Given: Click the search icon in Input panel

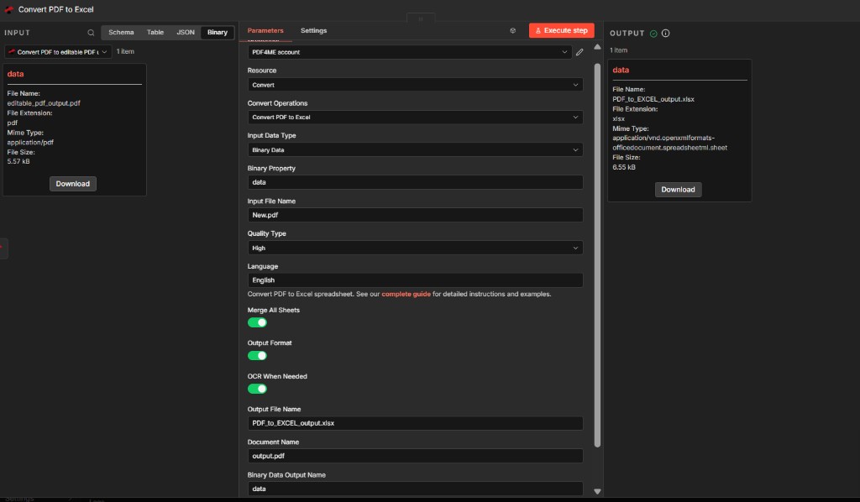Looking at the screenshot, I should [91, 33].
